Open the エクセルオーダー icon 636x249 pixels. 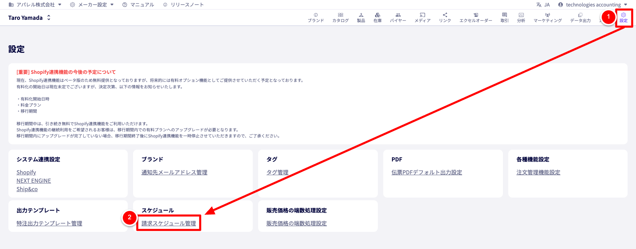click(476, 18)
